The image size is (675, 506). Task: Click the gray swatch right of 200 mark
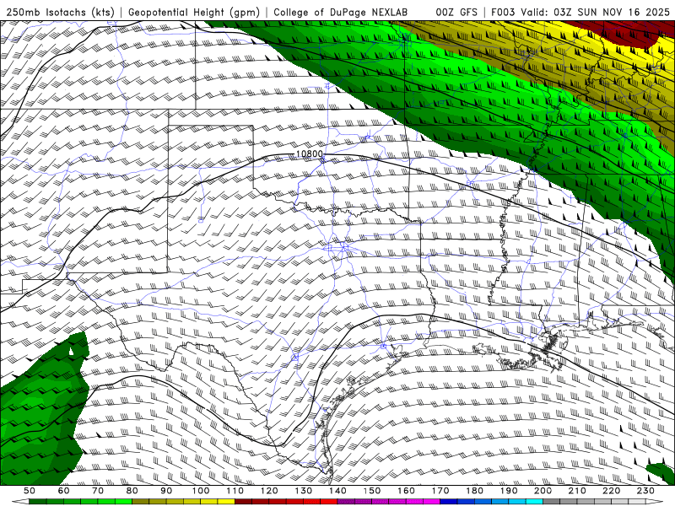tap(552, 502)
